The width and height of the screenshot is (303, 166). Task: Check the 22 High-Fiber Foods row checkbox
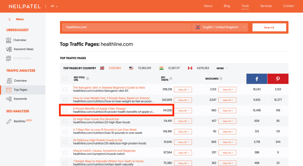[65, 121]
